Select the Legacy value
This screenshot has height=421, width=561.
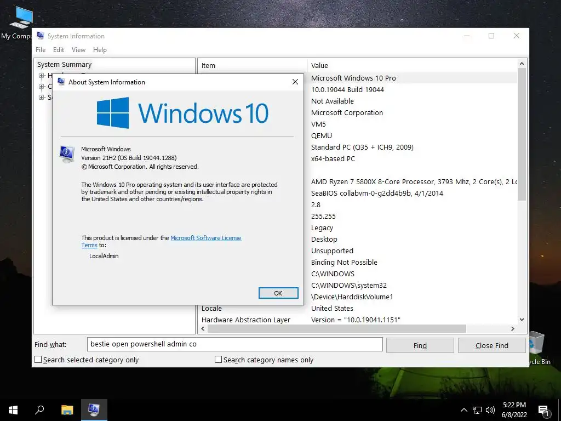pyautogui.click(x=322, y=227)
